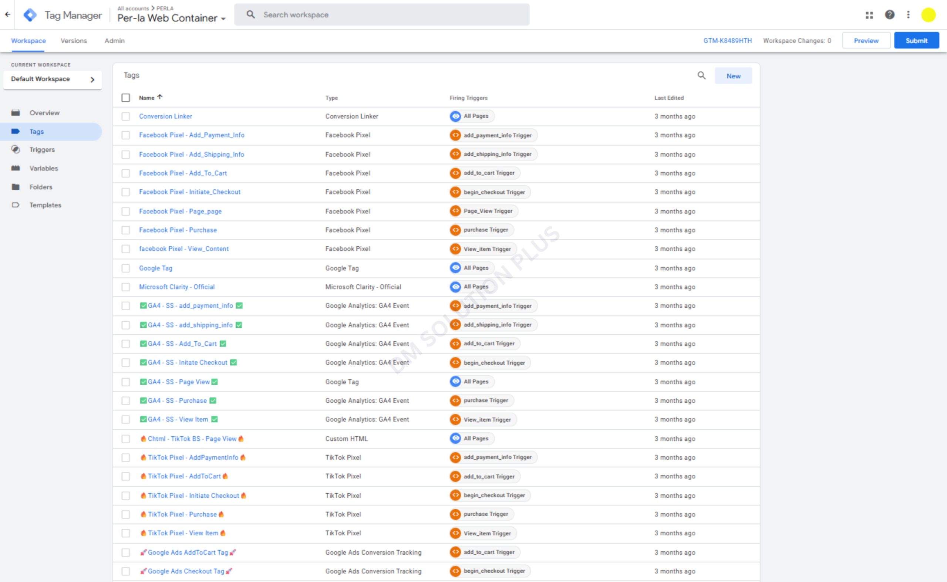Viewport: 947px width, 582px height.
Task: Click the tags table search magnifier icon
Action: [x=701, y=75]
